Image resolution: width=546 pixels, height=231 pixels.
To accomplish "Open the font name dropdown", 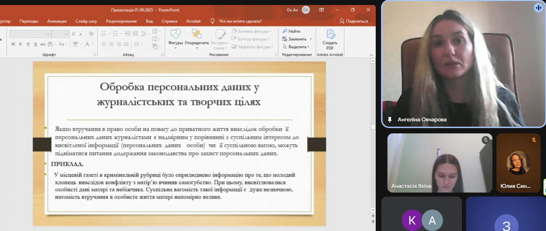I will [48, 34].
